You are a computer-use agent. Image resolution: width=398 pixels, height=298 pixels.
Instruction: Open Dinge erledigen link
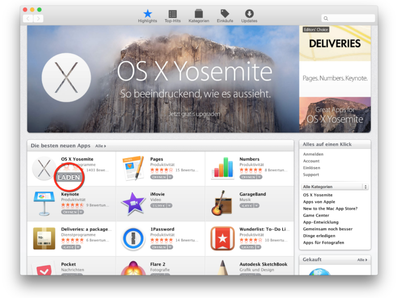319,236
